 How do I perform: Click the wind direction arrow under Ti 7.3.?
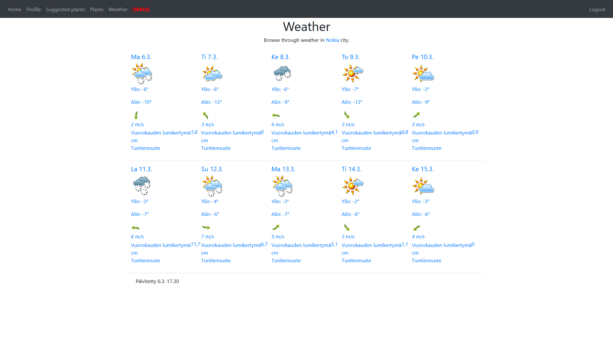(x=205, y=115)
